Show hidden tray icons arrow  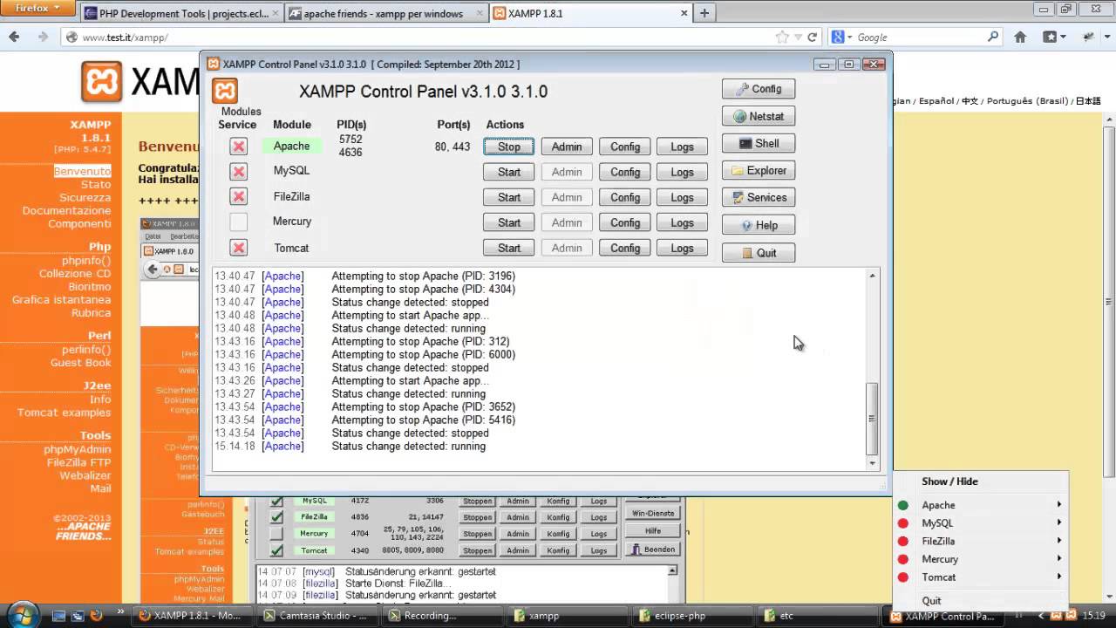pos(1039,615)
